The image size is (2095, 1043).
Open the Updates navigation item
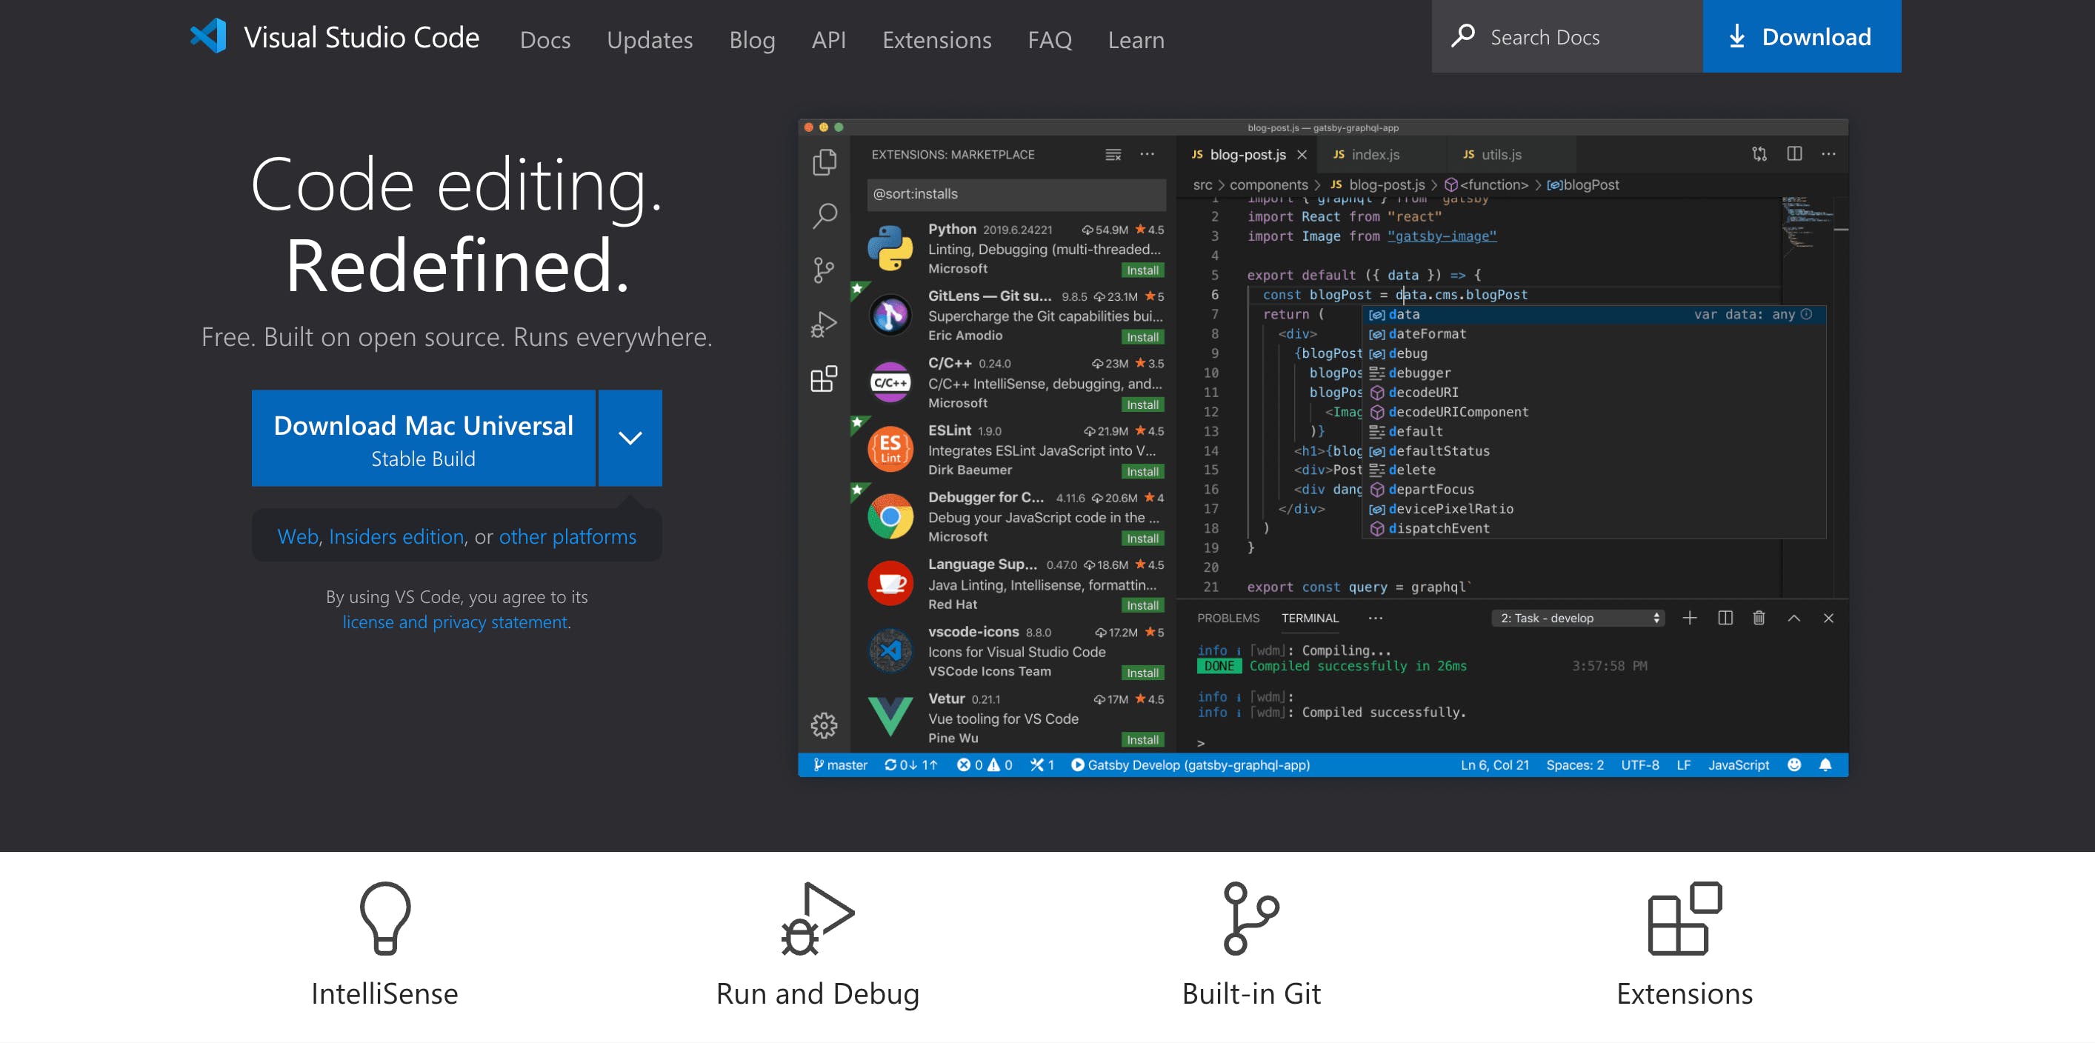[x=649, y=39]
